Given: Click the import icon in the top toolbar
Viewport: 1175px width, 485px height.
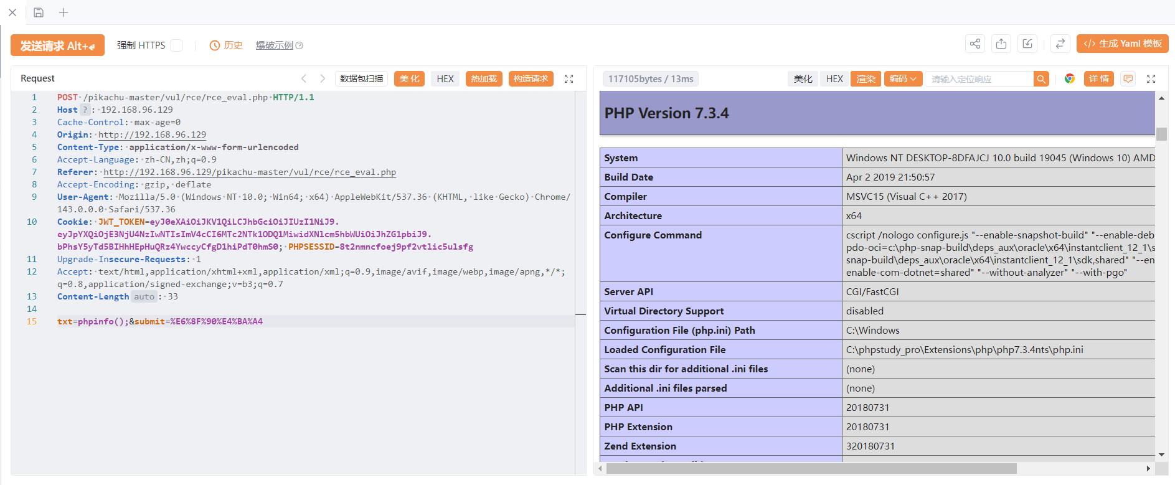Looking at the screenshot, I should (1027, 44).
